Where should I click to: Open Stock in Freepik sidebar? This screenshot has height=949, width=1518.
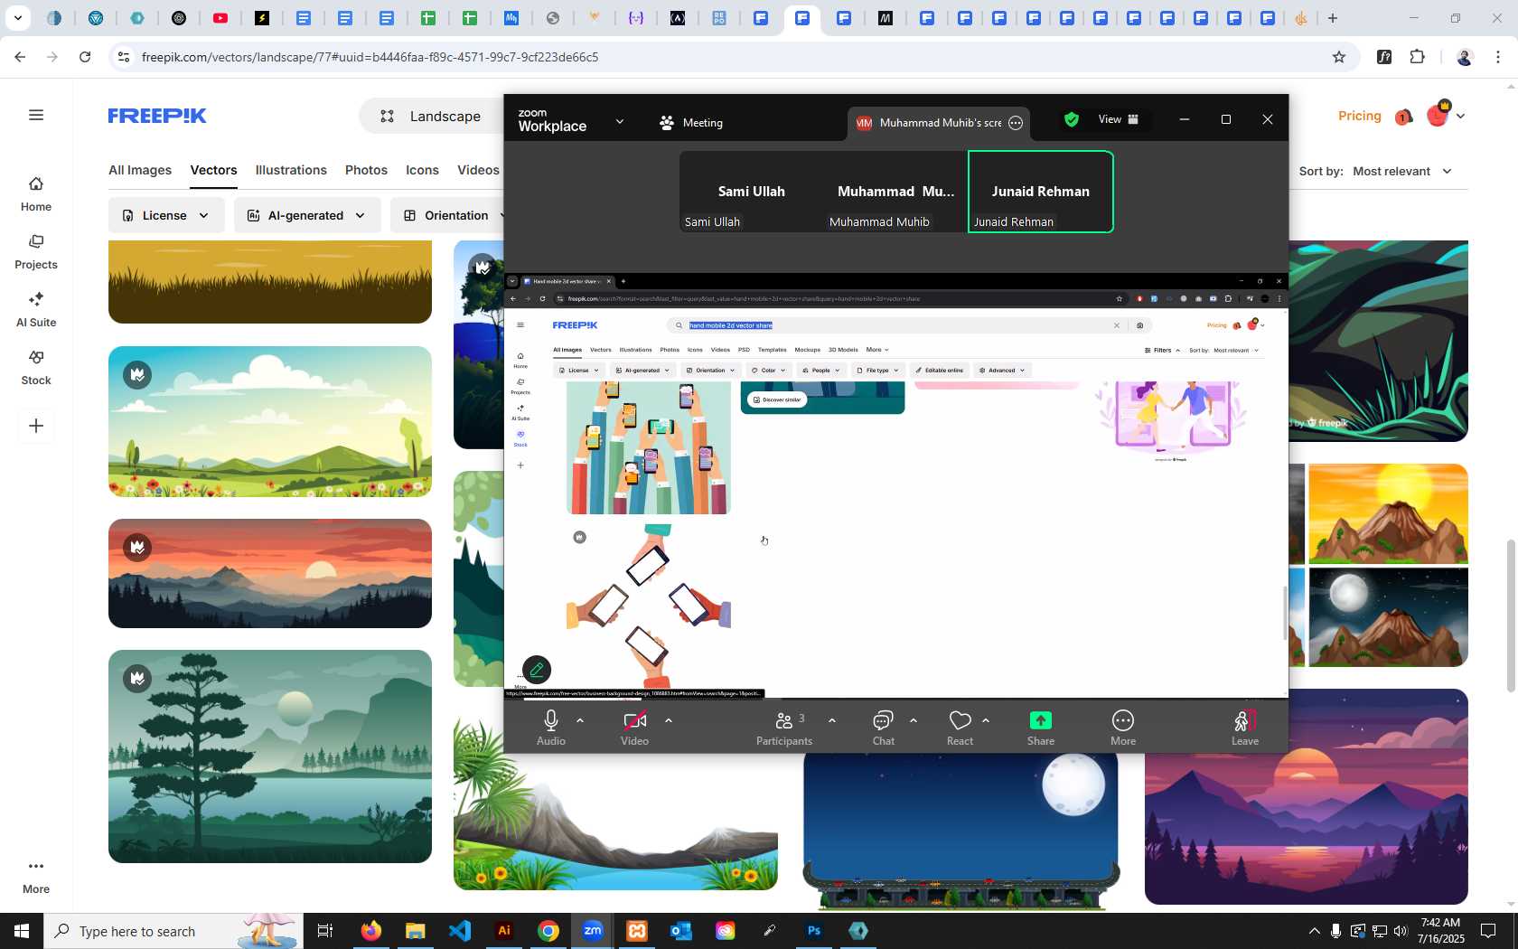pyautogui.click(x=36, y=368)
